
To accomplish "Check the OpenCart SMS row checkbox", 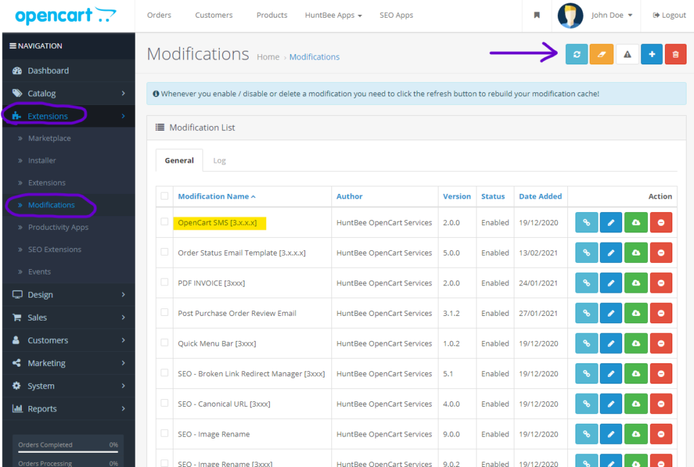I will pyautogui.click(x=164, y=222).
